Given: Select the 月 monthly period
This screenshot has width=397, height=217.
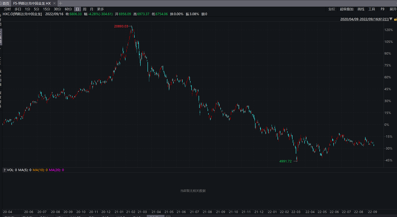Looking at the screenshot, I should point(92,9).
